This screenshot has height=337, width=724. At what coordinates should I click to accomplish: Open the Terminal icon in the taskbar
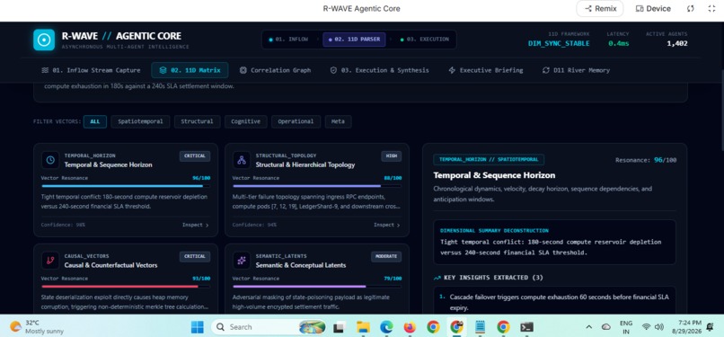click(x=527, y=327)
